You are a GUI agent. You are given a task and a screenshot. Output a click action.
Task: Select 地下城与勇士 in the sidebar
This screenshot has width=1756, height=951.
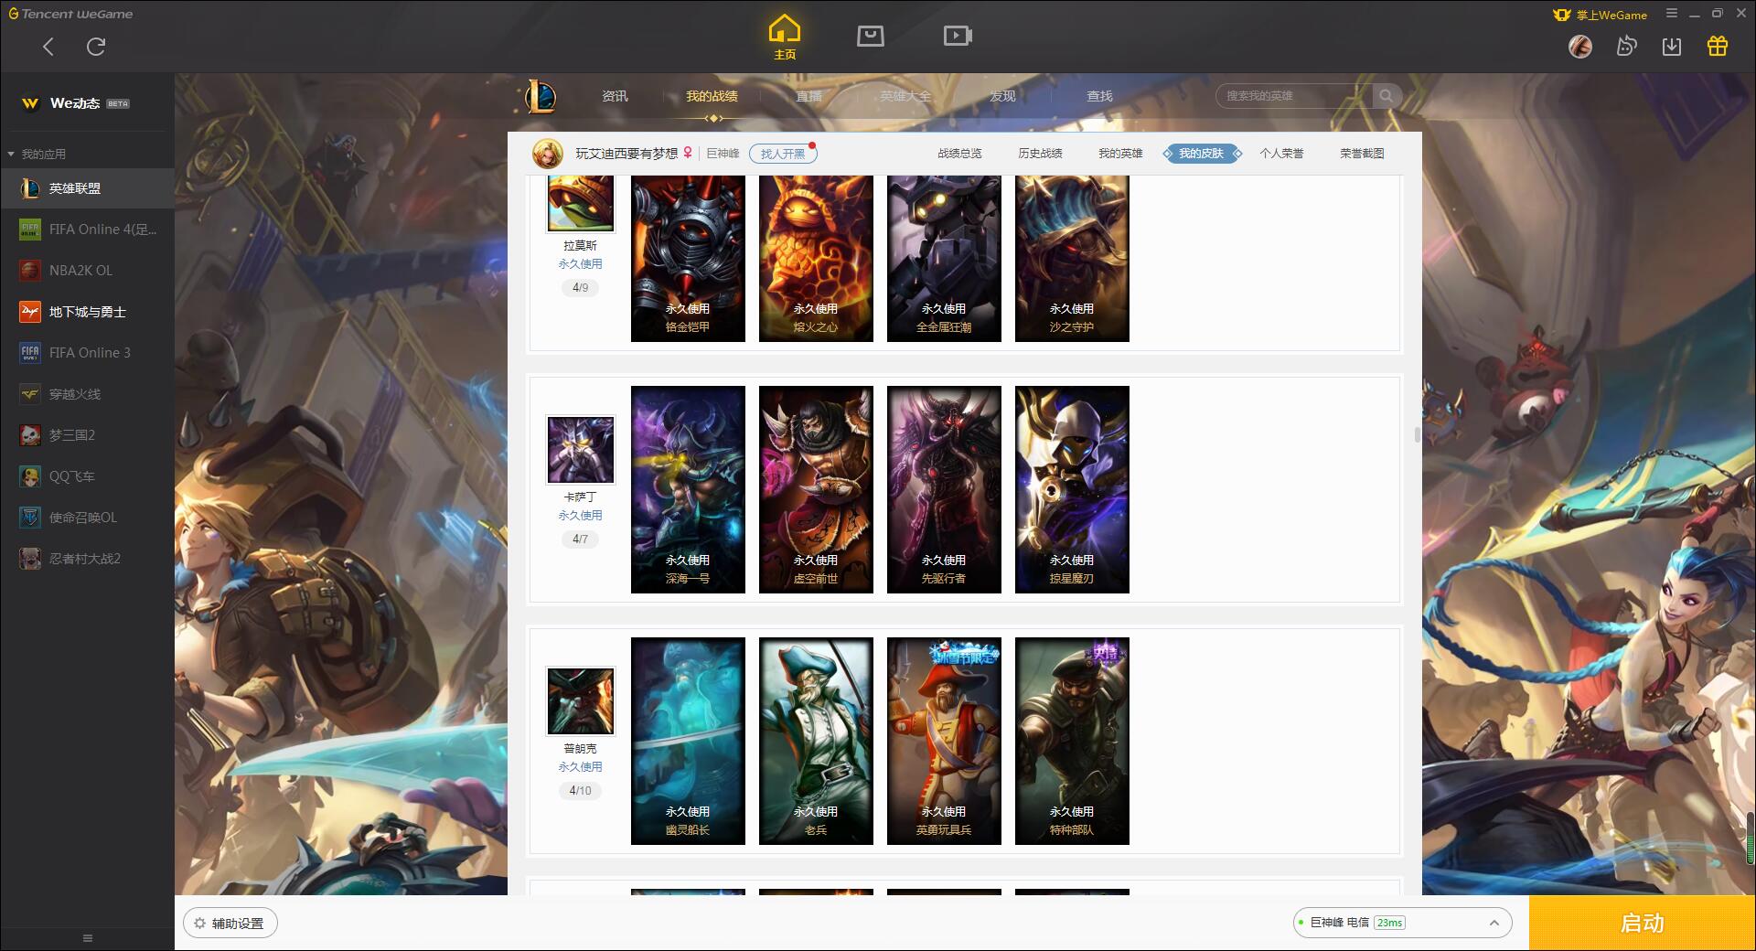[x=88, y=312]
